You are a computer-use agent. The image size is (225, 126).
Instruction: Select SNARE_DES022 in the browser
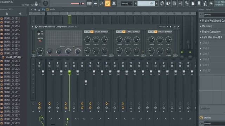coord(13,57)
